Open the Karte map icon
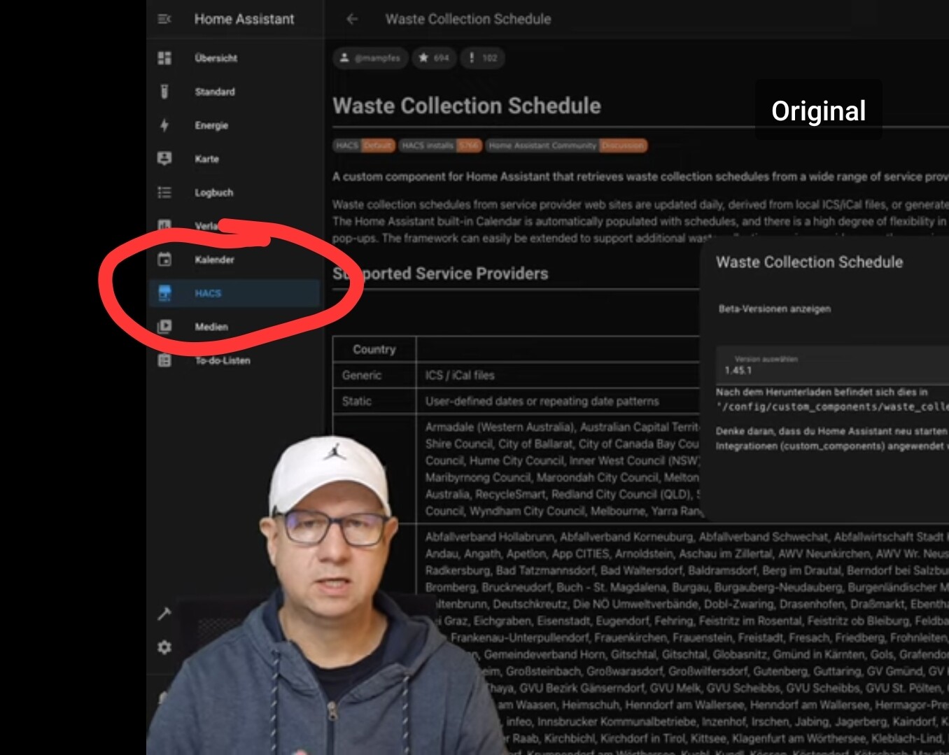Viewport: 949px width, 755px height. click(164, 159)
